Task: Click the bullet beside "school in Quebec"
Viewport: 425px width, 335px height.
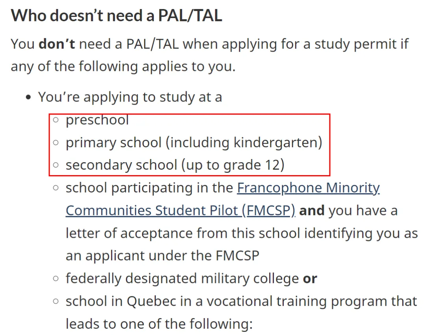Action: [x=56, y=302]
